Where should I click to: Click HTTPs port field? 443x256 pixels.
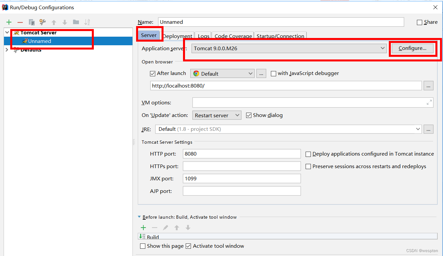tap(242, 166)
